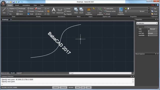This screenshot has height=90, width=160.
Task: Click the layer color swatch in ribbon
Action: click(x=128, y=8)
